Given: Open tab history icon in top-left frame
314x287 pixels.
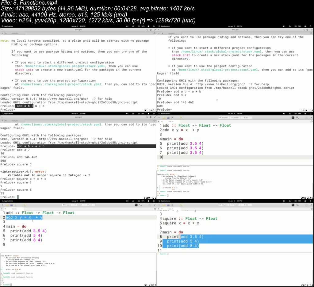Looking at the screenshot, I should 155,33.
